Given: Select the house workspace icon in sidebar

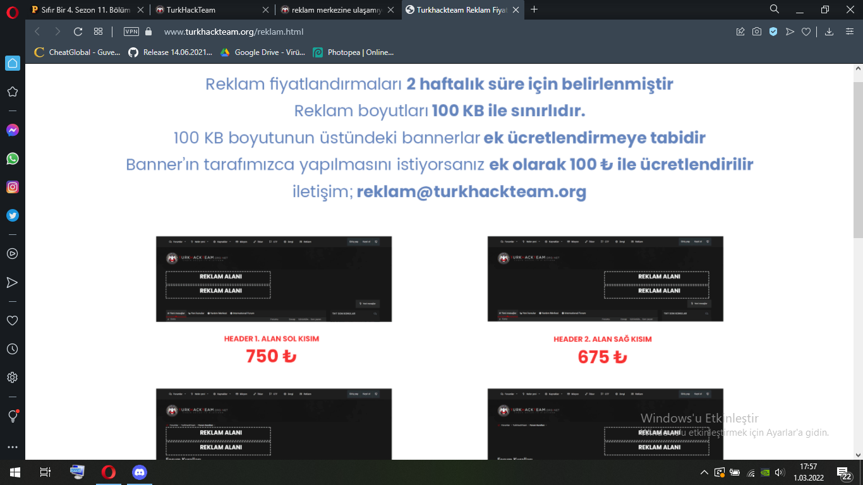Looking at the screenshot, I should [13, 63].
